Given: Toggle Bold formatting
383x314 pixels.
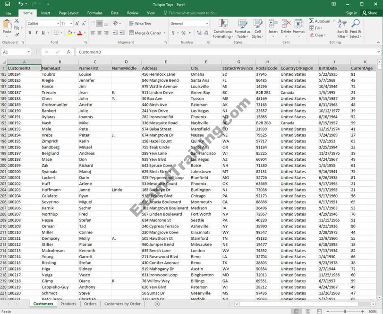Looking at the screenshot, I should tap(30, 33).
